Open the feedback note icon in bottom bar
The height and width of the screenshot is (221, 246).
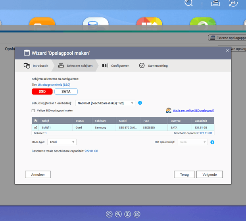coord(137,214)
